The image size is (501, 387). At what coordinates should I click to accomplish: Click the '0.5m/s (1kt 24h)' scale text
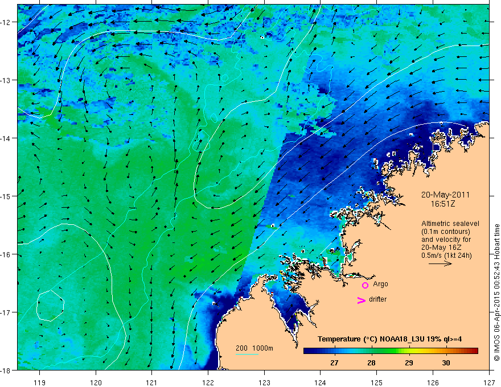[x=446, y=256]
